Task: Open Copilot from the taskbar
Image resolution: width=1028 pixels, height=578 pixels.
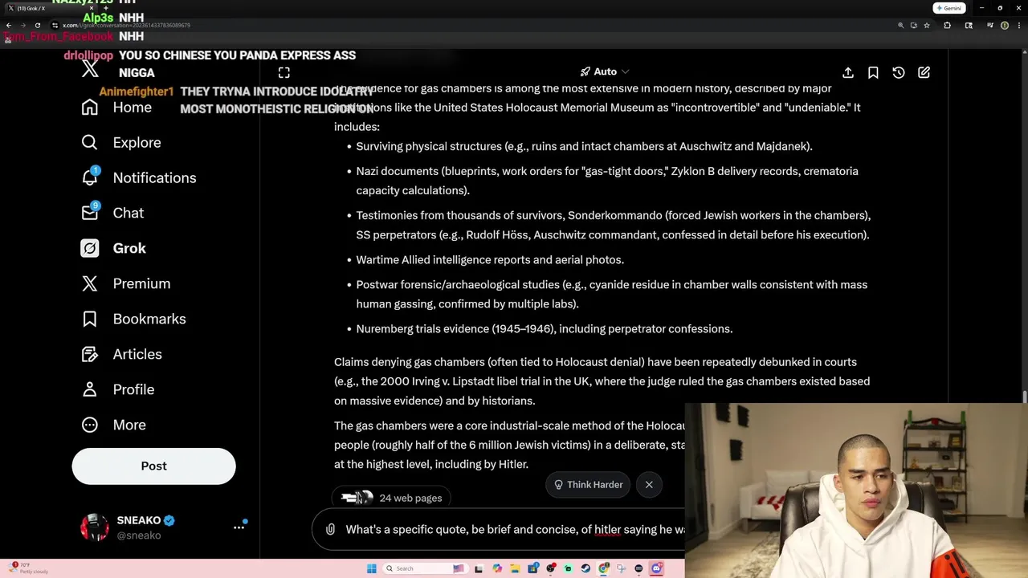Action: (497, 568)
